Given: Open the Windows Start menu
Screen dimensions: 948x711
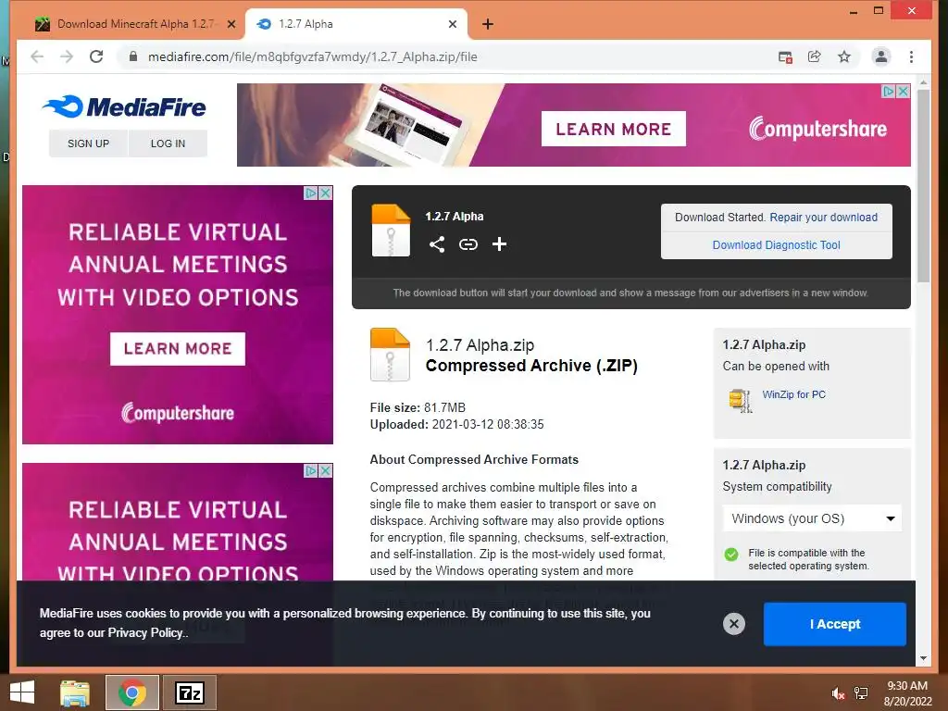Looking at the screenshot, I should 22,692.
